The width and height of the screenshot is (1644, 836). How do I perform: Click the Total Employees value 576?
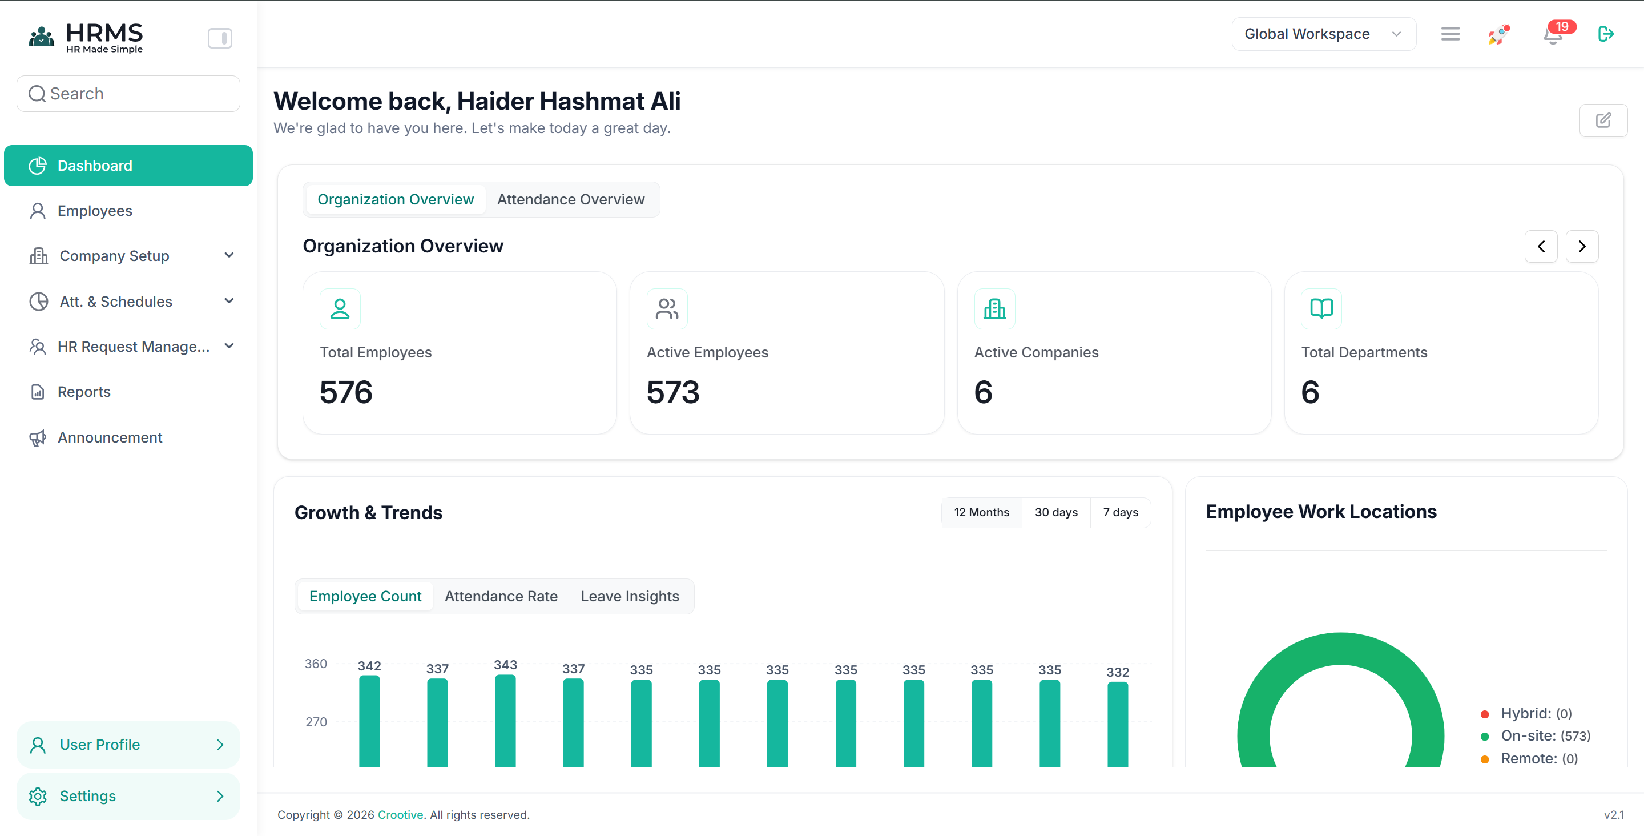(x=346, y=392)
